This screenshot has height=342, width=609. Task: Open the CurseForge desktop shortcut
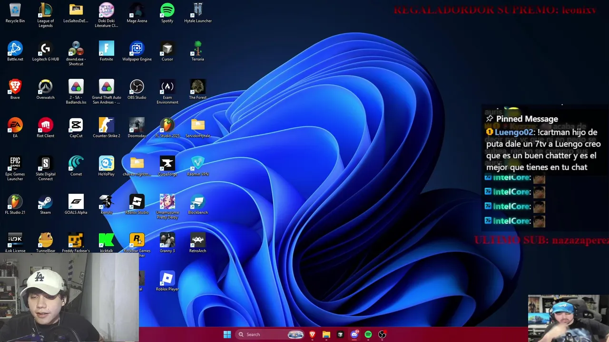click(x=167, y=166)
